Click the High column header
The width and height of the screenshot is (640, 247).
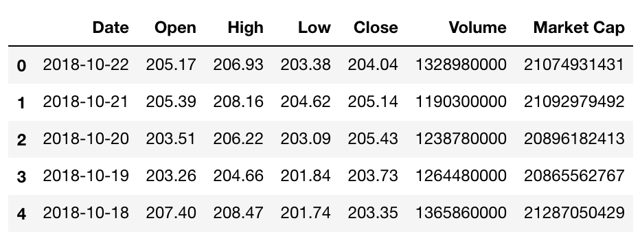tap(246, 27)
